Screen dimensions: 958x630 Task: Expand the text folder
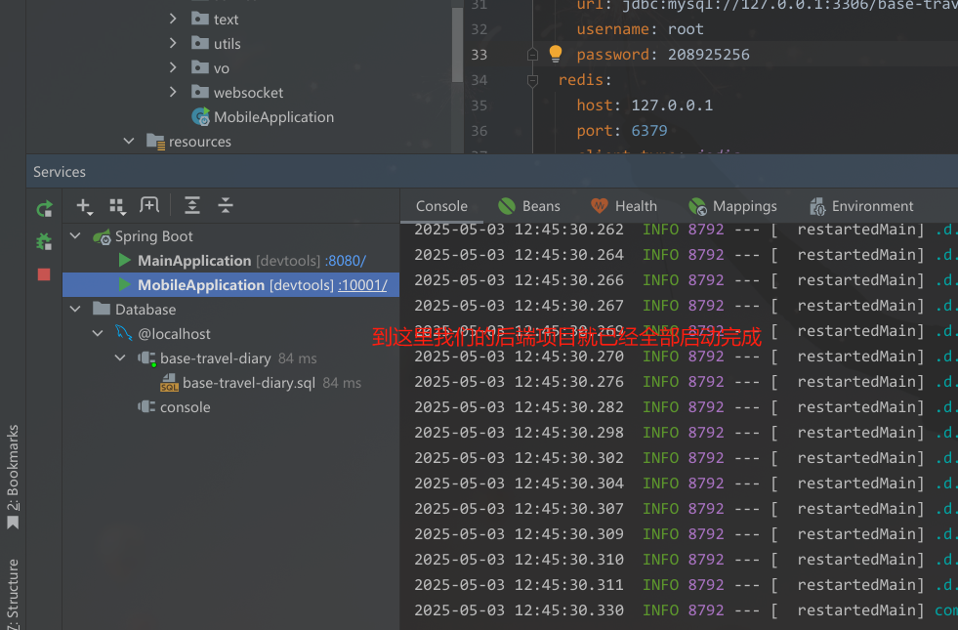point(173,19)
